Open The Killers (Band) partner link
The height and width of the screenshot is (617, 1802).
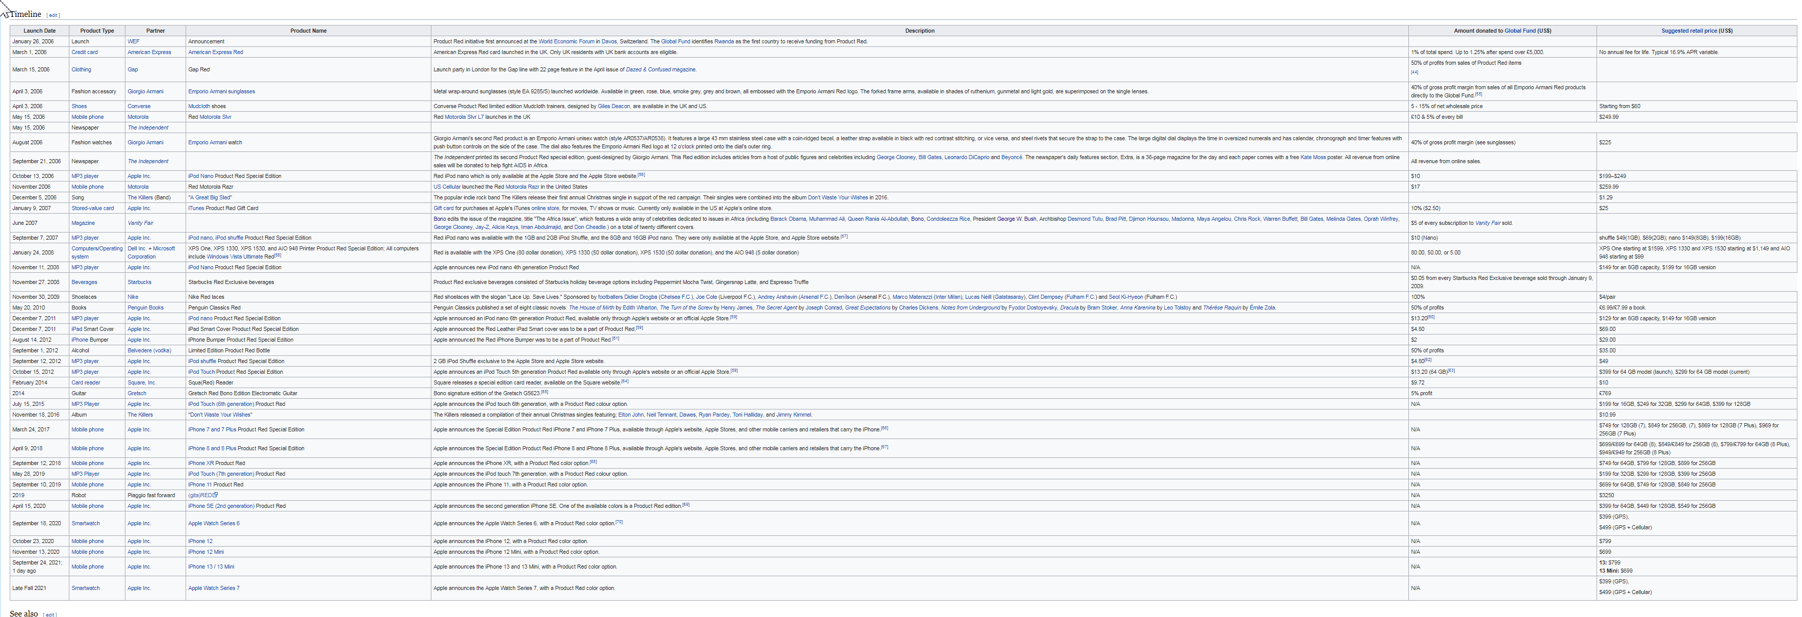point(139,197)
